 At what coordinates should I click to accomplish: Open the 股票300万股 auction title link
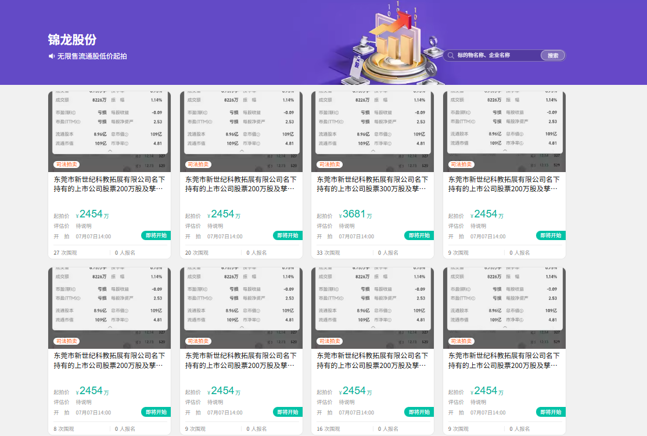[x=372, y=184]
